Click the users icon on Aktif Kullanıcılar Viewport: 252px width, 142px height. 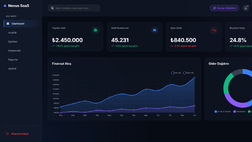pyautogui.click(x=155, y=30)
